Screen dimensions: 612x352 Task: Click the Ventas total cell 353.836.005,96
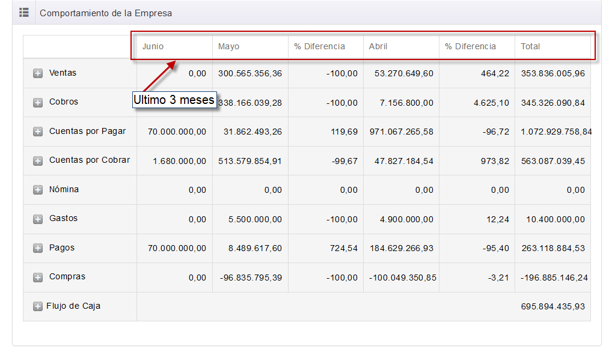pyautogui.click(x=552, y=73)
